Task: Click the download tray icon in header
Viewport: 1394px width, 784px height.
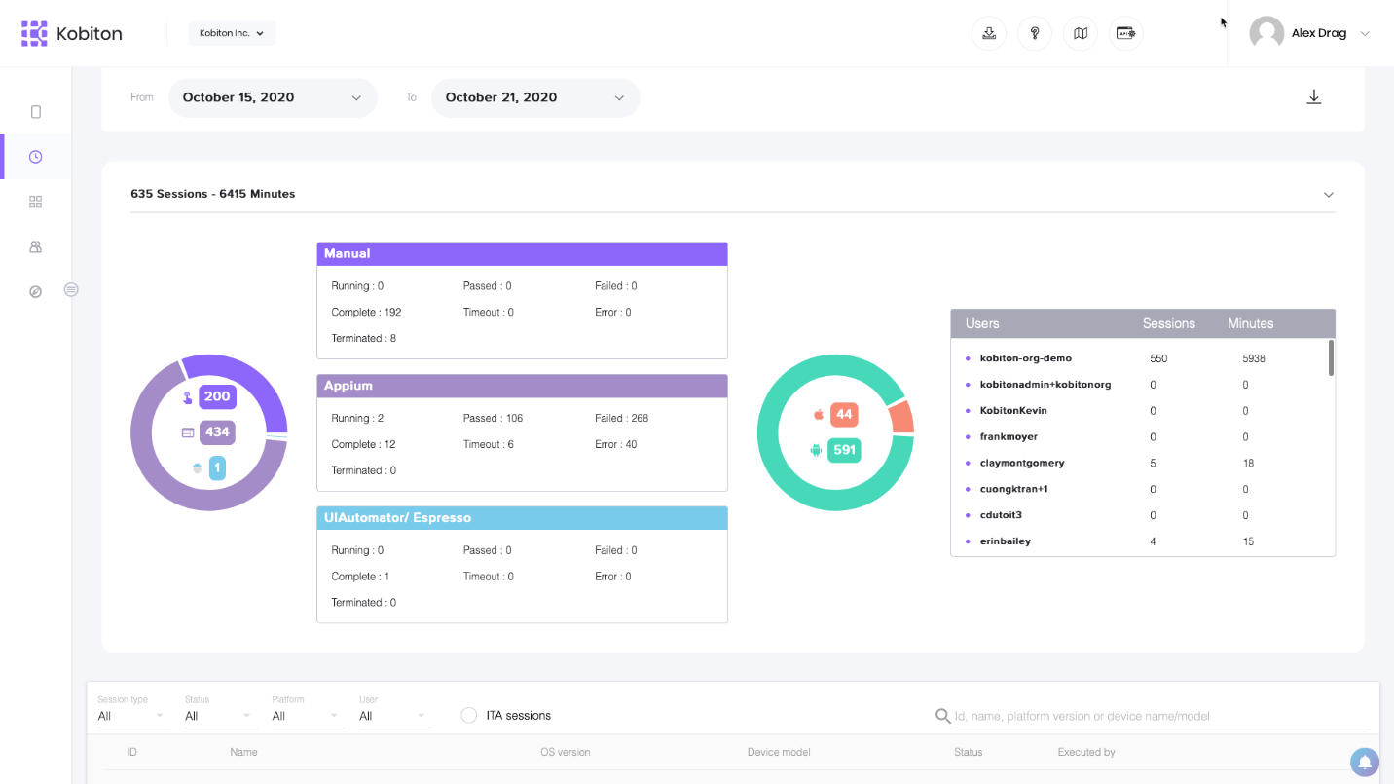Action: [989, 33]
